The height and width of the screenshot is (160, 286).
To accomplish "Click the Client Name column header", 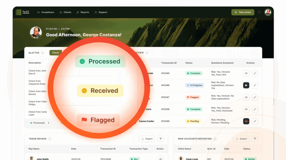I will pyautogui.click(x=184, y=149).
